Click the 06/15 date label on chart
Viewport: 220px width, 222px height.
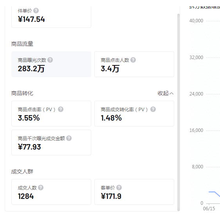(209, 209)
